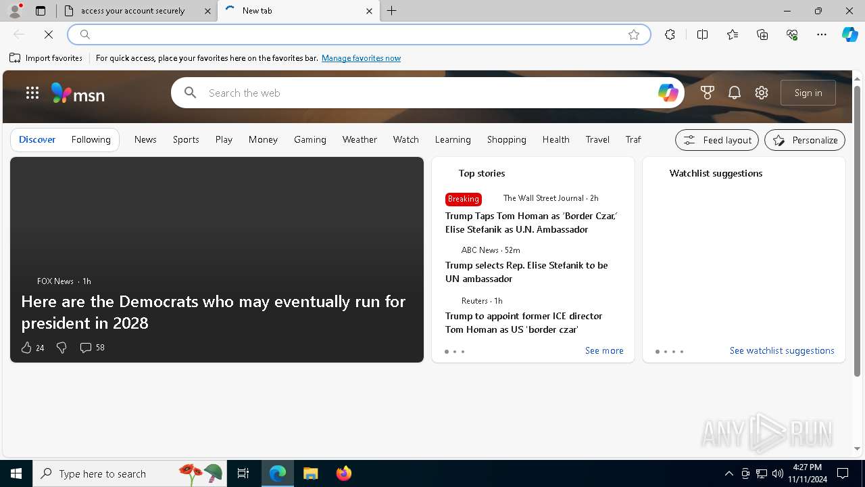
Task: Open Feed layout options
Action: 717,140
